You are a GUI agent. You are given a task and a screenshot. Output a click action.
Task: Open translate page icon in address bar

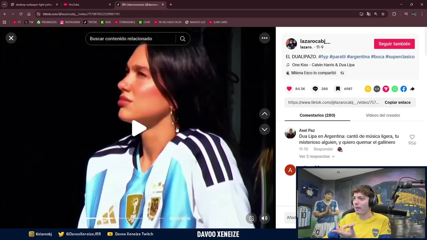[369, 14]
